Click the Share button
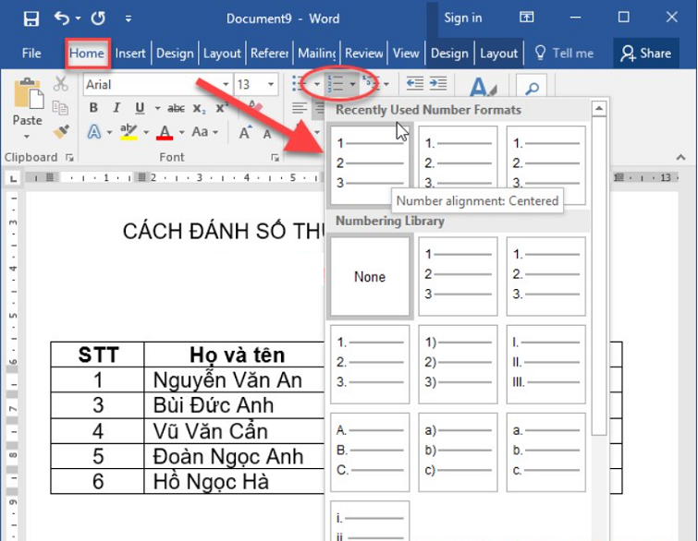 pyautogui.click(x=646, y=53)
